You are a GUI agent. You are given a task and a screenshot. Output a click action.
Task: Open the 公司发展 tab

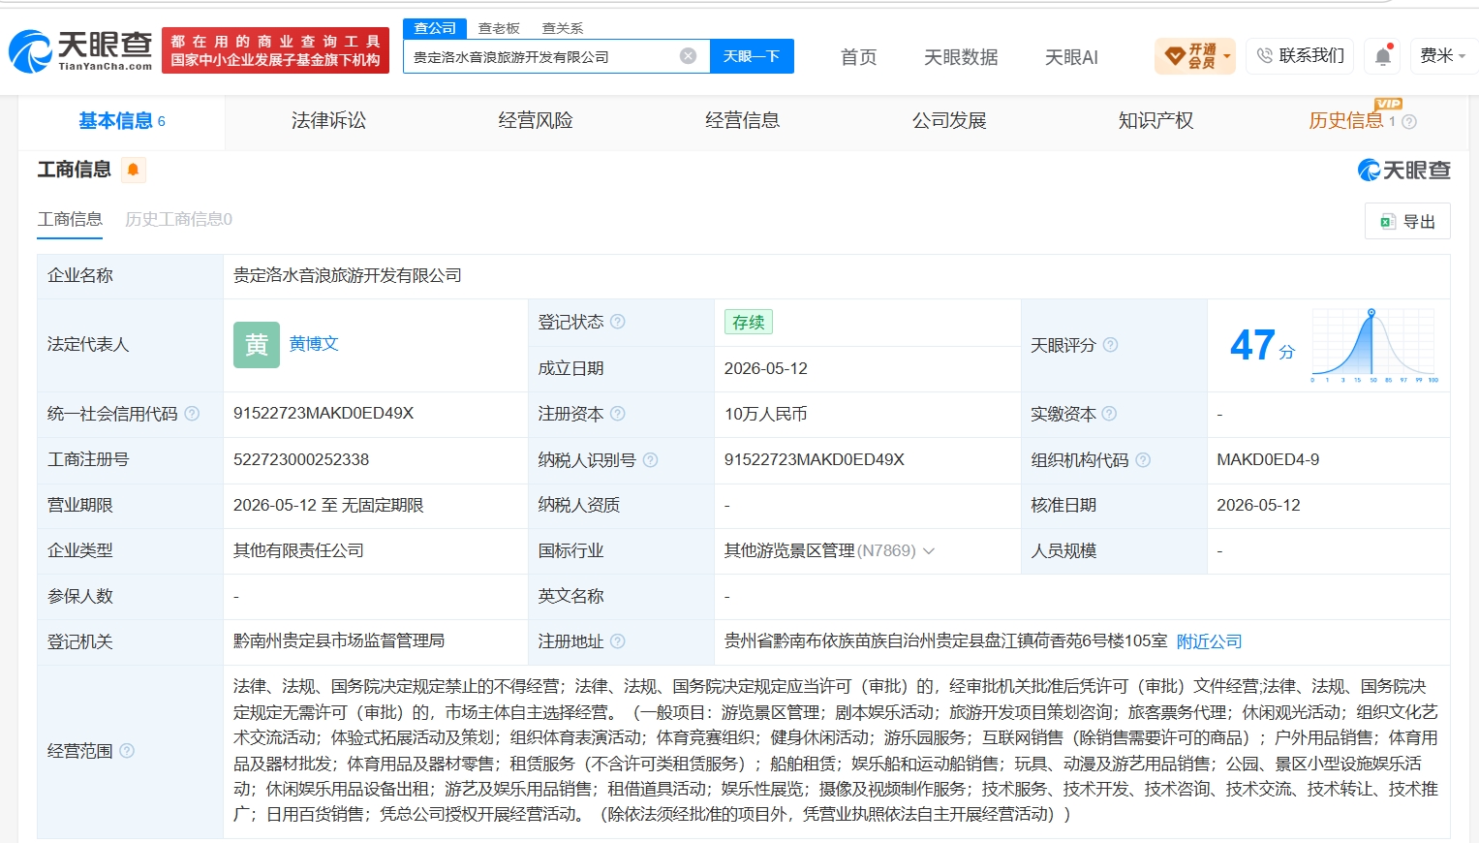click(x=949, y=121)
